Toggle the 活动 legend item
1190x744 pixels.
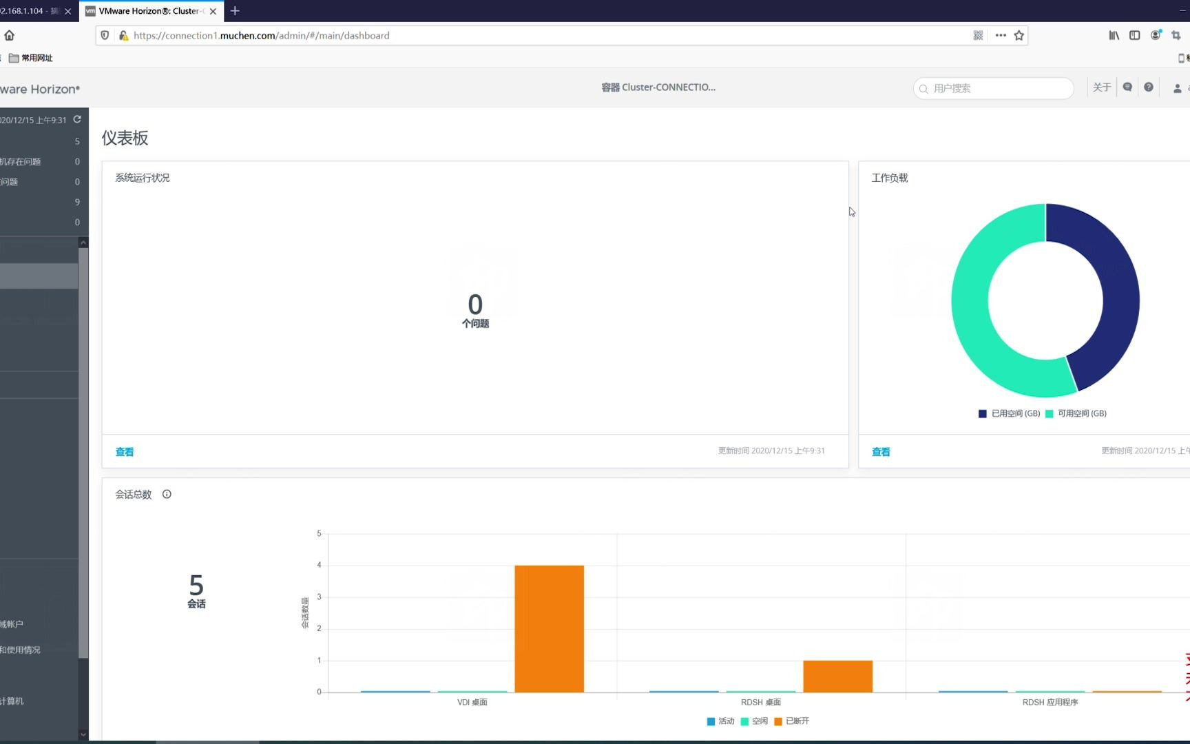[x=721, y=721]
